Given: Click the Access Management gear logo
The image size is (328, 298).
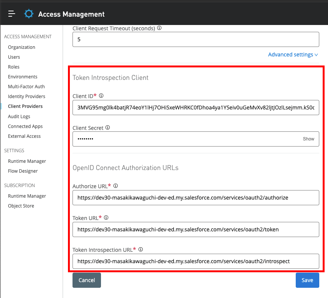Looking at the screenshot, I should [x=29, y=14].
